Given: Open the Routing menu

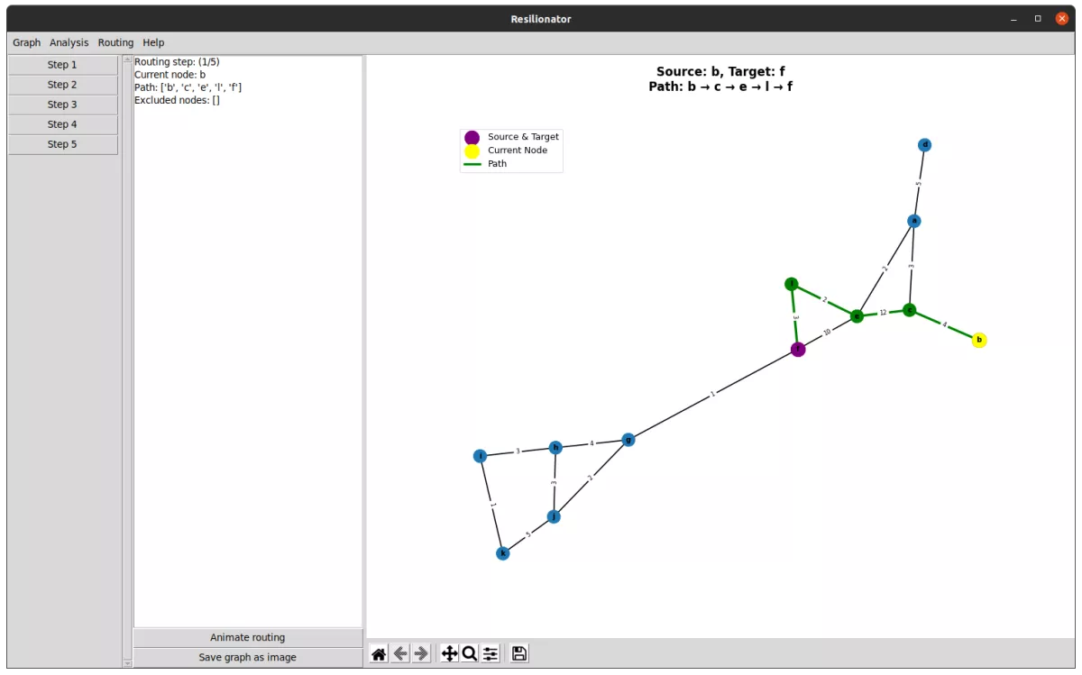Looking at the screenshot, I should point(115,42).
